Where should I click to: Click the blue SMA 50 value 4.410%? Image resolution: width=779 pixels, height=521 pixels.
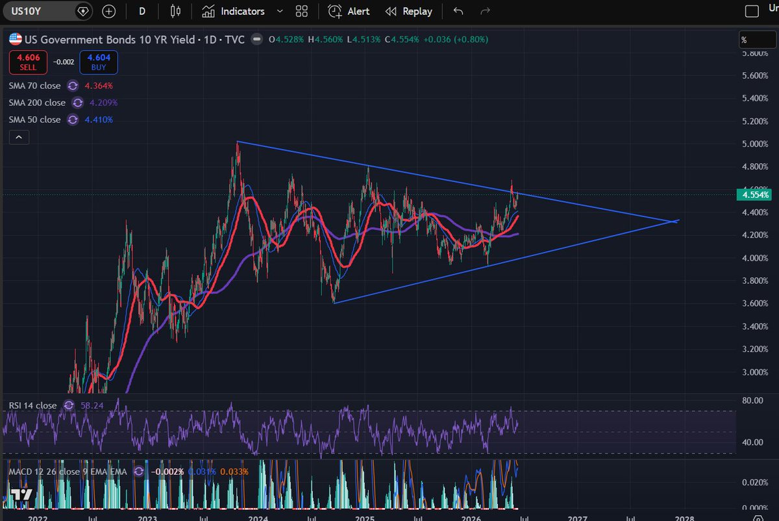[x=99, y=120]
